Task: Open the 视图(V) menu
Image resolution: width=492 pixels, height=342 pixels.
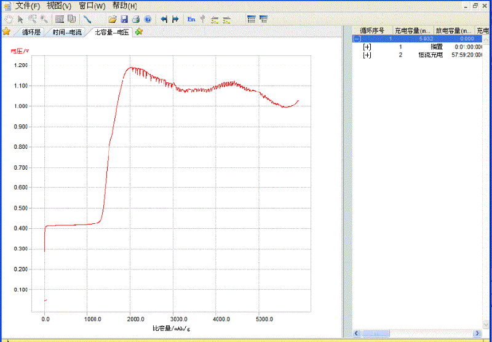Action: coord(59,6)
